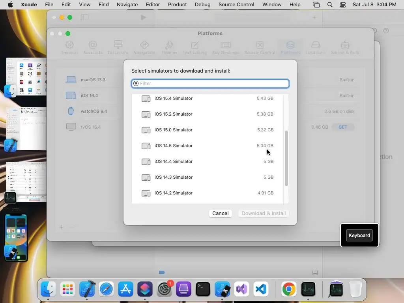The height and width of the screenshot is (303, 404).
Task: Click the Stage Manager icon in menu bar
Action: pos(316,5)
